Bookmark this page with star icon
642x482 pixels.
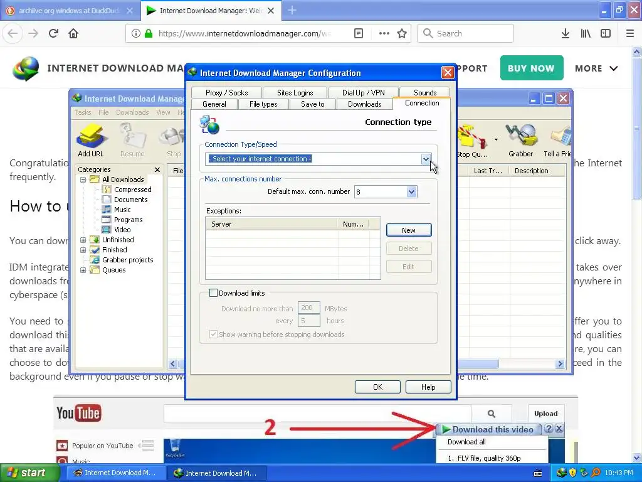click(402, 33)
